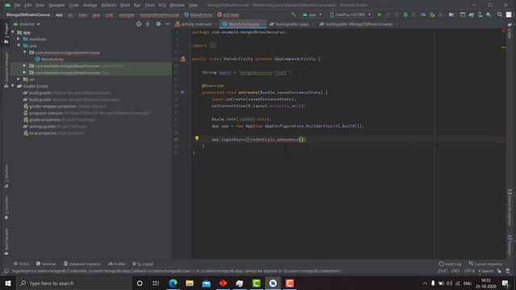
Task: Click the Windows search box
Action: point(74,283)
